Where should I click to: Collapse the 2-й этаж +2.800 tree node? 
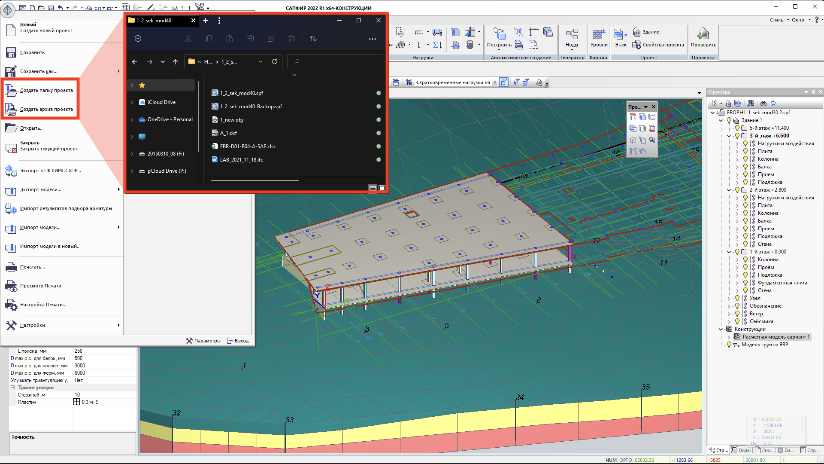pyautogui.click(x=729, y=190)
